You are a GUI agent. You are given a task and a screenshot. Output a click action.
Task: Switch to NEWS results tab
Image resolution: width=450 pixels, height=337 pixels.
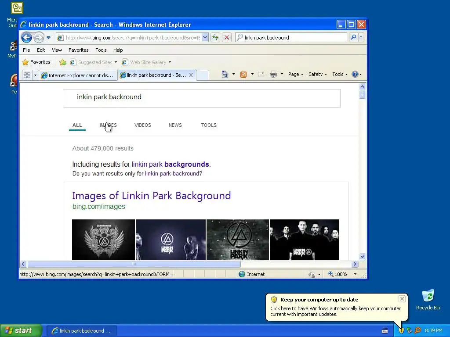click(175, 125)
